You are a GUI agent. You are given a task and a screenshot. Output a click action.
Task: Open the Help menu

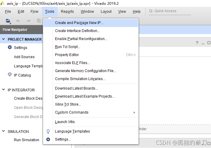click(137, 12)
